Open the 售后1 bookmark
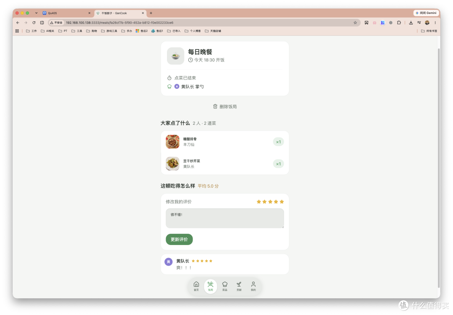This screenshot has width=453, height=315. click(157, 31)
